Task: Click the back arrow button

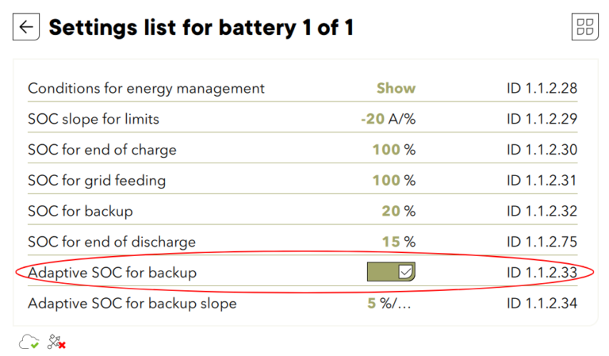Action: (26, 27)
